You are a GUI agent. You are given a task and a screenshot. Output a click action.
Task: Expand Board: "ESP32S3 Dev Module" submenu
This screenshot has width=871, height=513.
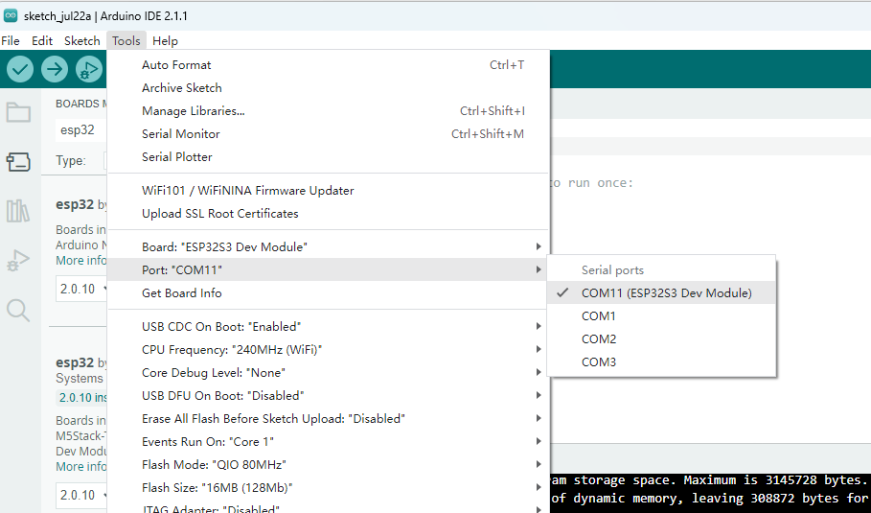[329, 246]
